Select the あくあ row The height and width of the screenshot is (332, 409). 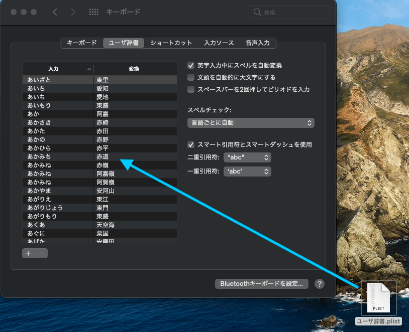point(99,225)
